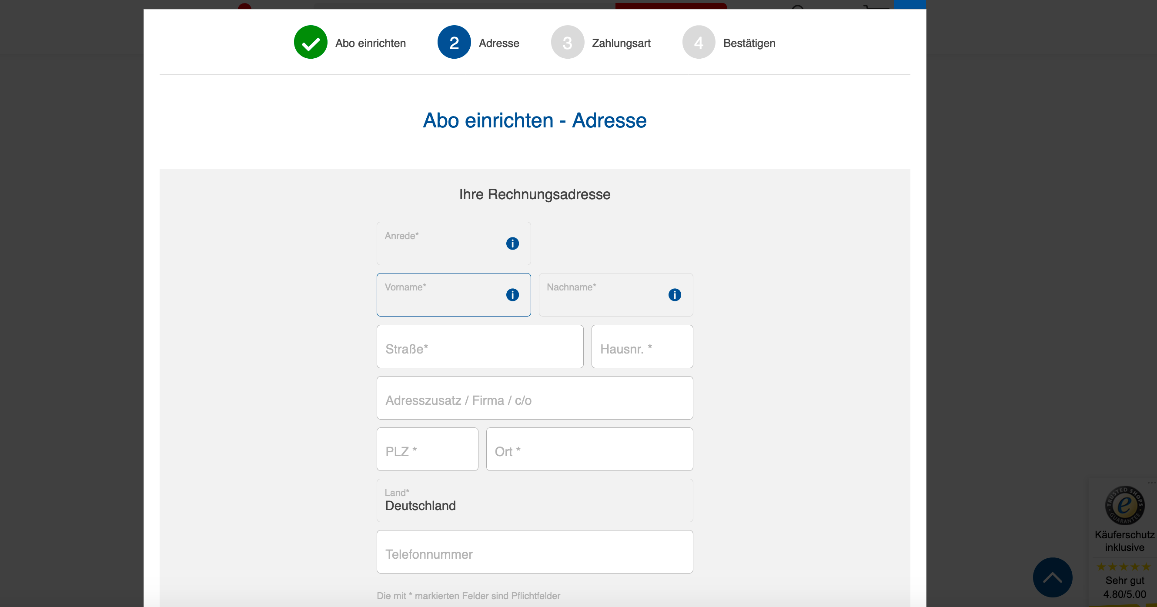1157x607 pixels.
Task: Select the Bestätigen step label
Action: coord(749,43)
